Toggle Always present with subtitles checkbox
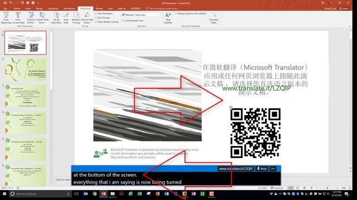Image resolution: width=357 pixels, height=200 pixels. pos(176,13)
